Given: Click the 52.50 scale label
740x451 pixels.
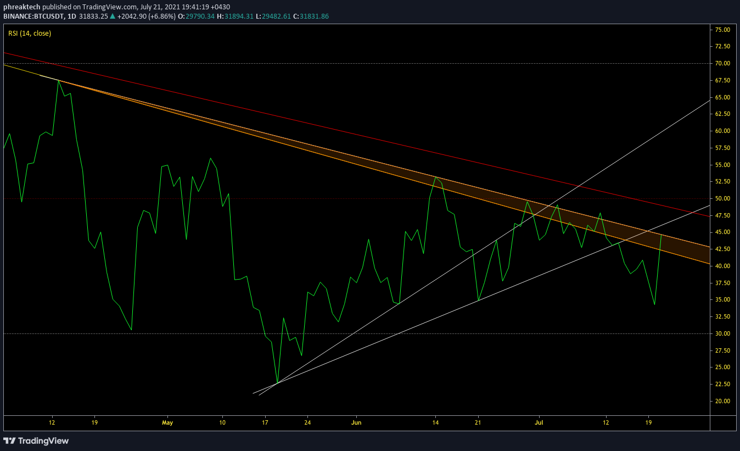Looking at the screenshot, I should click(722, 181).
